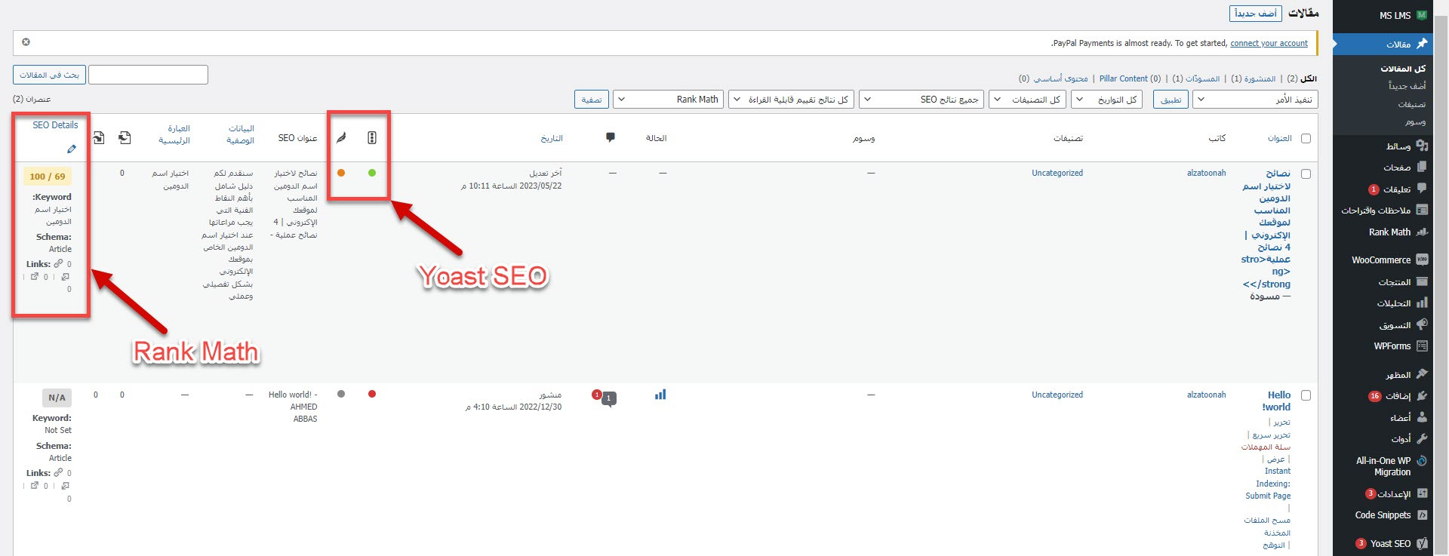
Task: Click the تصفية filter button
Action: pyautogui.click(x=592, y=100)
